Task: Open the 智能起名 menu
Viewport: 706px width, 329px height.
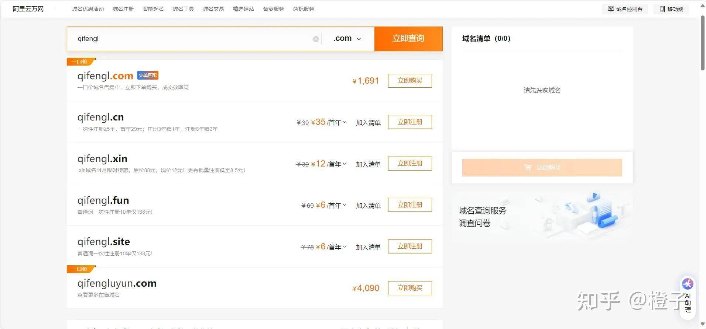Action: click(x=153, y=9)
